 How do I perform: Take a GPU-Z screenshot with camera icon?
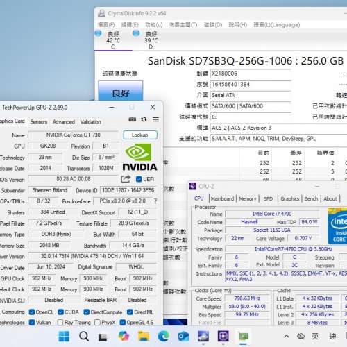(x=133, y=119)
